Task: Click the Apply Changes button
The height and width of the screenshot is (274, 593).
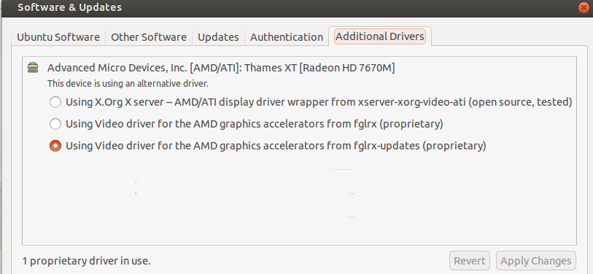Action: coord(536,261)
